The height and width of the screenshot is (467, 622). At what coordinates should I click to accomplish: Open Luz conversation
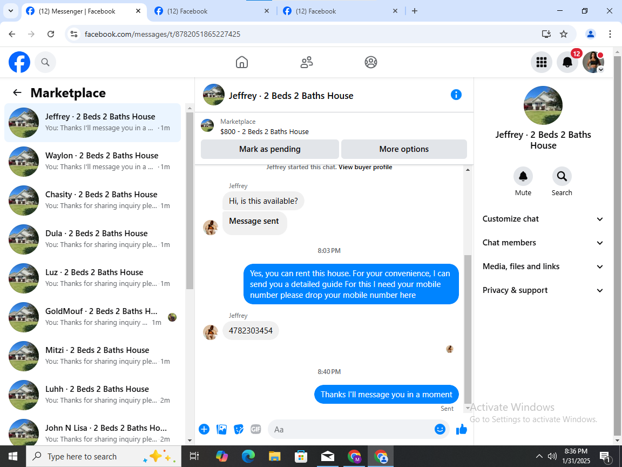pos(92,278)
